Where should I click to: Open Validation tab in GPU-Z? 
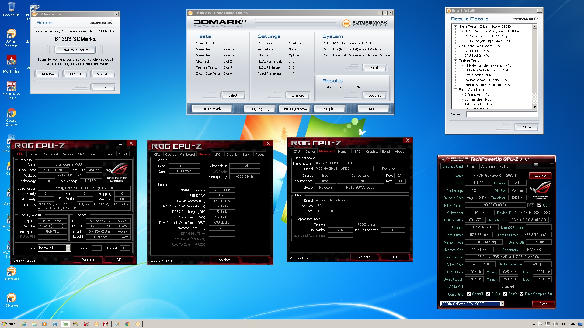tap(507, 167)
